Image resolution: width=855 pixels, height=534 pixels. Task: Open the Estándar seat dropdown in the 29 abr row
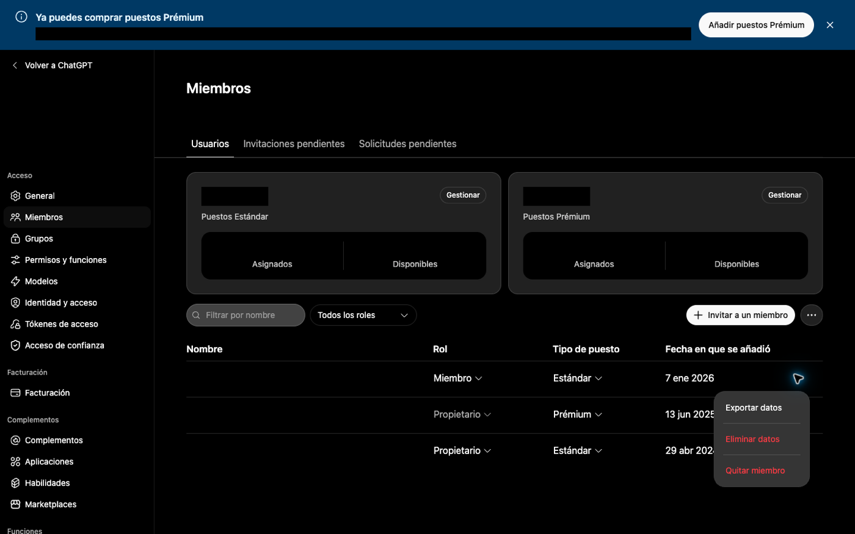[578, 450]
